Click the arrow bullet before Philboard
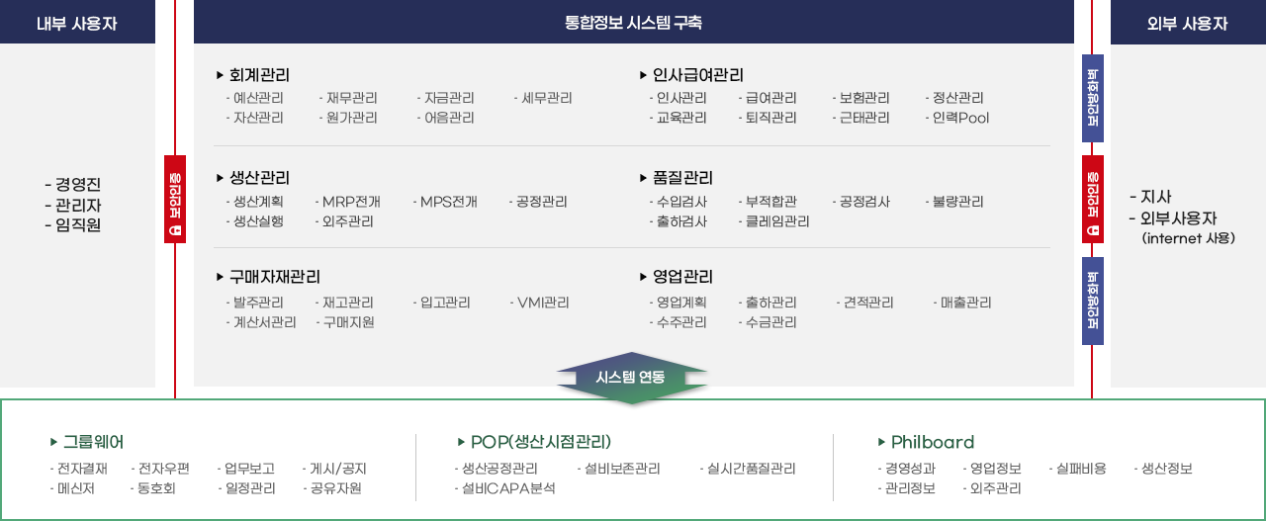Image resolution: width=1266 pixels, height=521 pixels. [882, 442]
